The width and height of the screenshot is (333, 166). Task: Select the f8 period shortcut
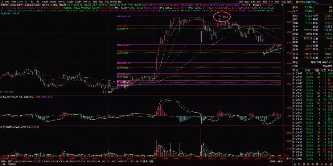coord(38,2)
